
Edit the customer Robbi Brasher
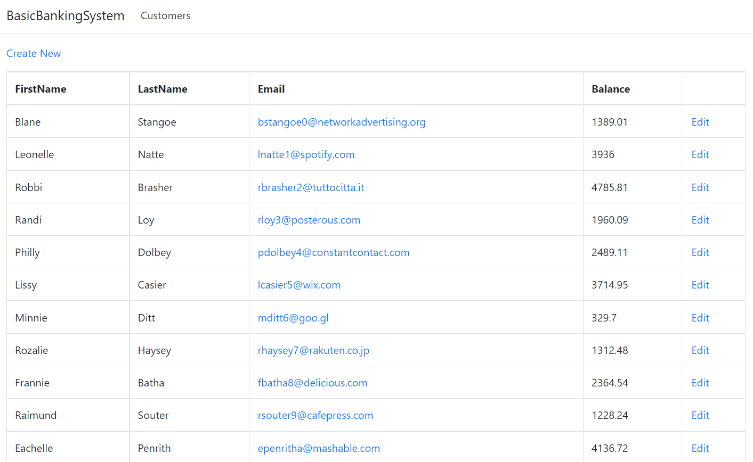point(700,187)
